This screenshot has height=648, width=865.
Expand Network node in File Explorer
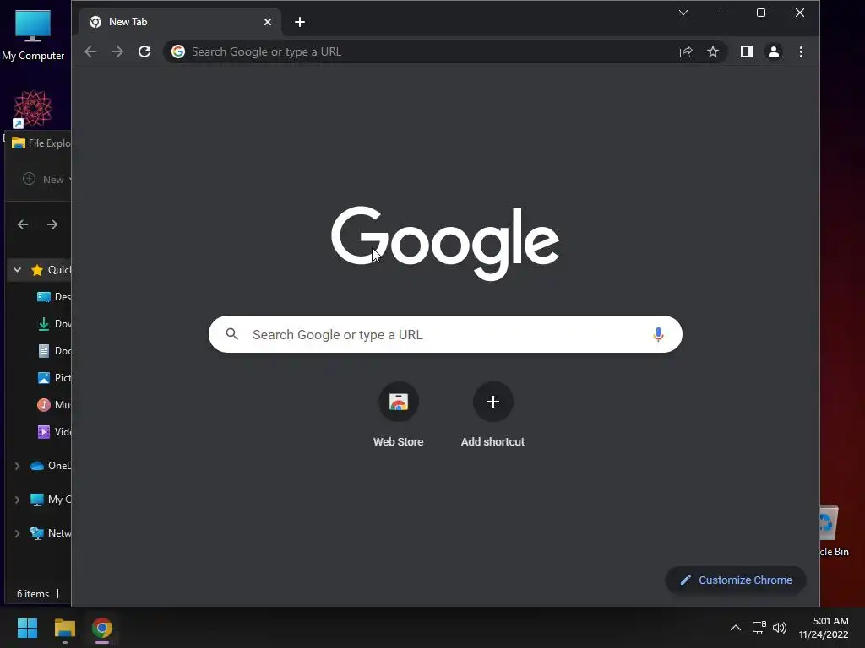pyautogui.click(x=17, y=533)
